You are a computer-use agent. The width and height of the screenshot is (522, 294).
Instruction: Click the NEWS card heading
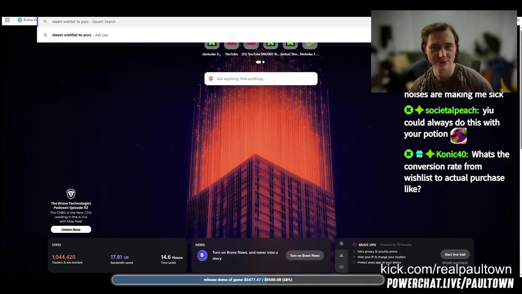pyautogui.click(x=200, y=245)
